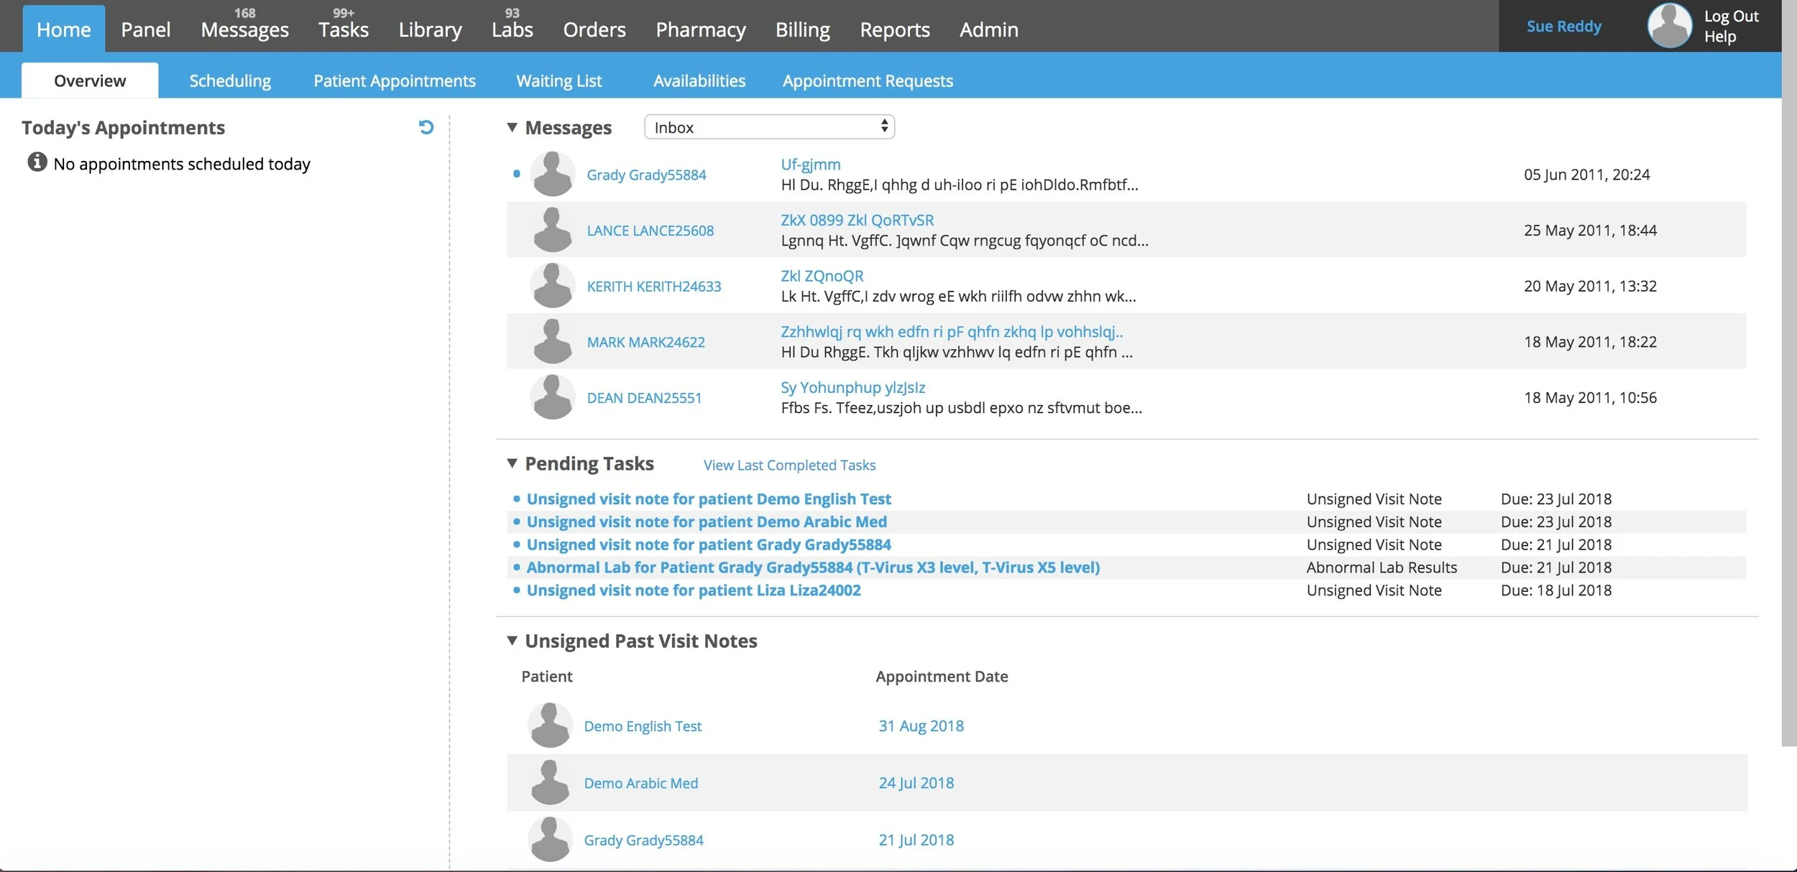The height and width of the screenshot is (872, 1797).
Task: Go to the Waiting List tab
Action: pyautogui.click(x=559, y=80)
